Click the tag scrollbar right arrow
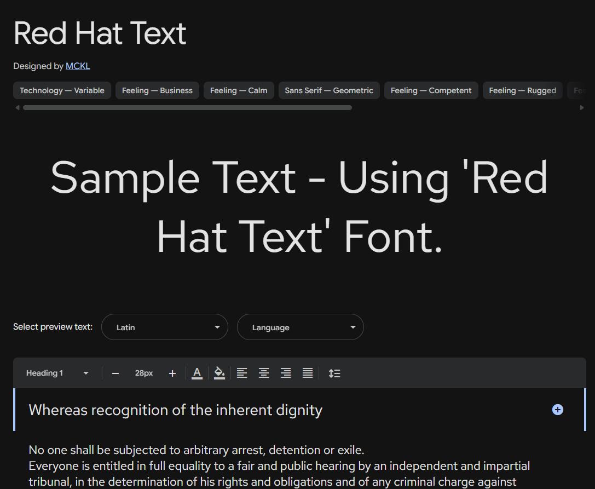The height and width of the screenshot is (489, 595). coord(582,108)
